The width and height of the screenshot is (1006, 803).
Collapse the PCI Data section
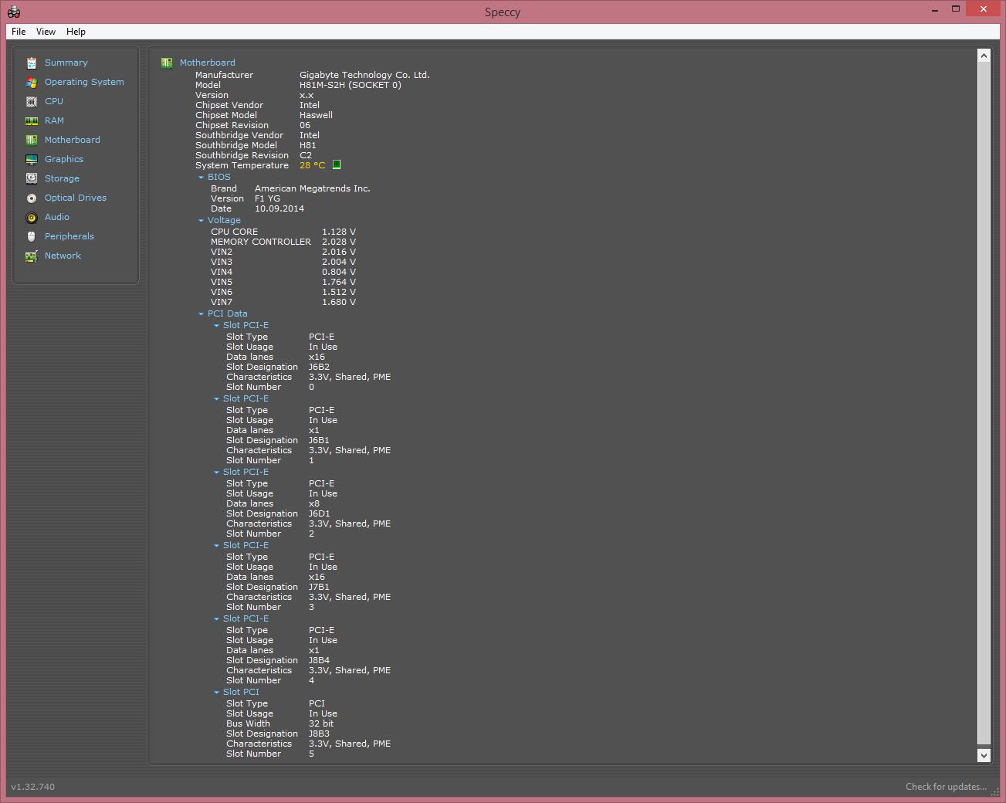(201, 314)
